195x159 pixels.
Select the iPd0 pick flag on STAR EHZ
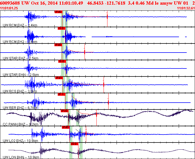point(58,45)
